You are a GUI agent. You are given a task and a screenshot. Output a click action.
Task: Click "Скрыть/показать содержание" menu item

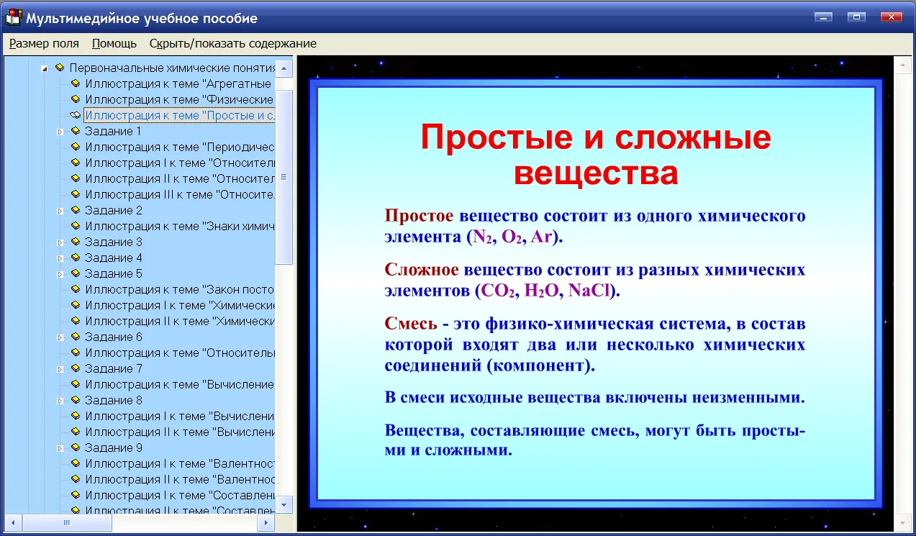(x=233, y=43)
